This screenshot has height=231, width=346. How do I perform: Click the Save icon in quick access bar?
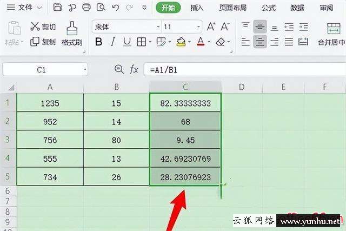[x=57, y=8]
